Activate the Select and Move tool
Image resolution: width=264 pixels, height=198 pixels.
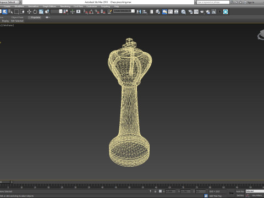tap(29, 12)
